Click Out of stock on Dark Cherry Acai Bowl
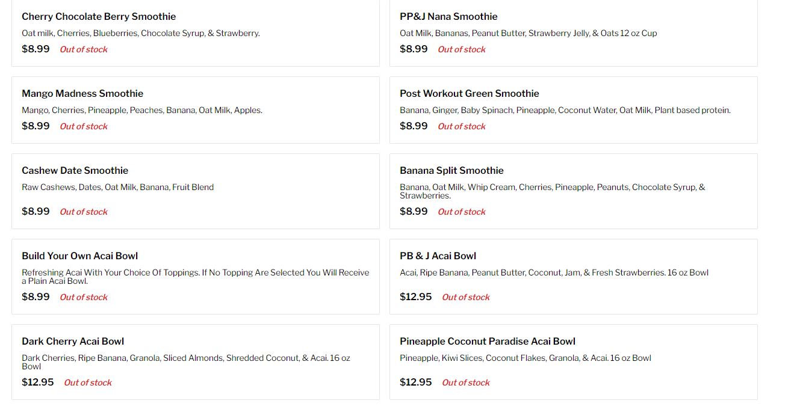Image resolution: width=800 pixels, height=406 pixels. pyautogui.click(x=88, y=383)
